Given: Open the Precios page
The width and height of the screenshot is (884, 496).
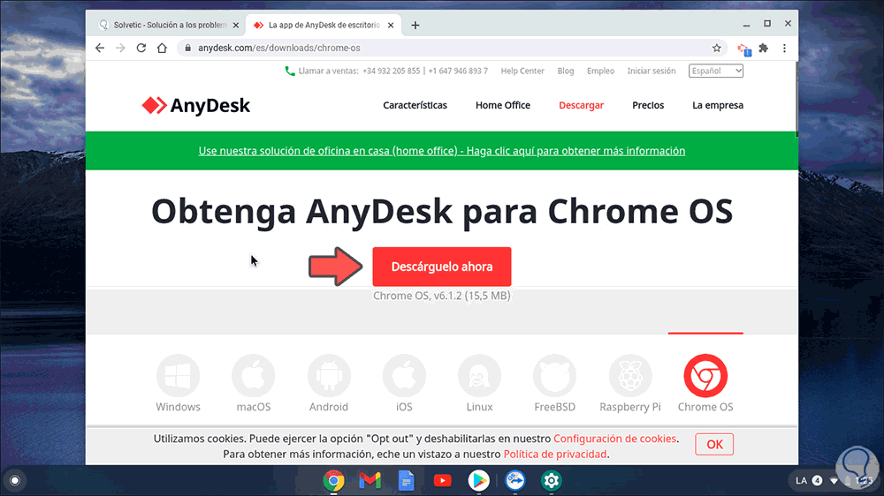Looking at the screenshot, I should (648, 105).
